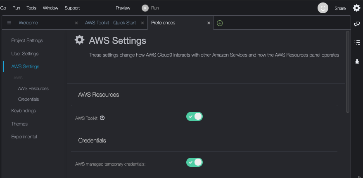
Task: Click the 'AWS Toolkit:' label text
Action: click(x=87, y=118)
